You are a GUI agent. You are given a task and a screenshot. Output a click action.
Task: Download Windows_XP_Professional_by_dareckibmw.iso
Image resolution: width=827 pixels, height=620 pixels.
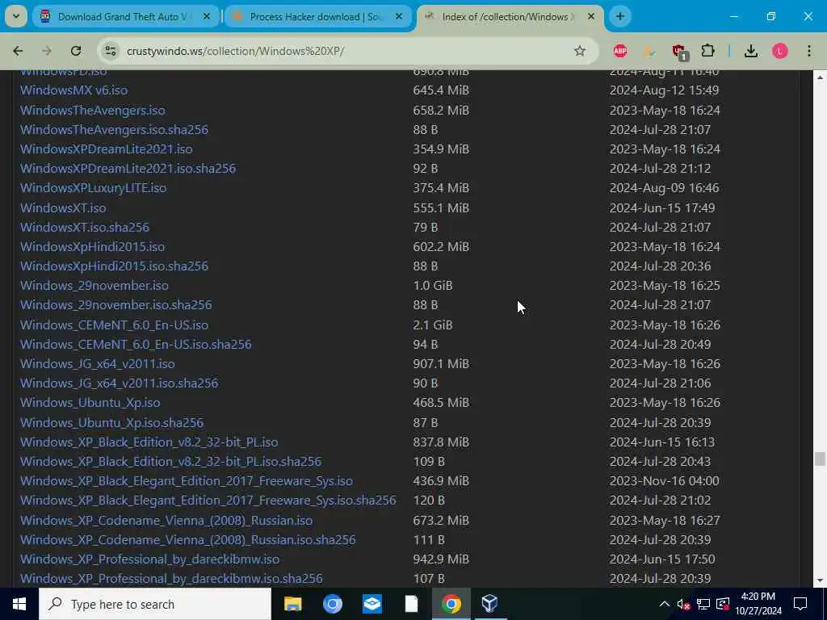[x=149, y=559]
